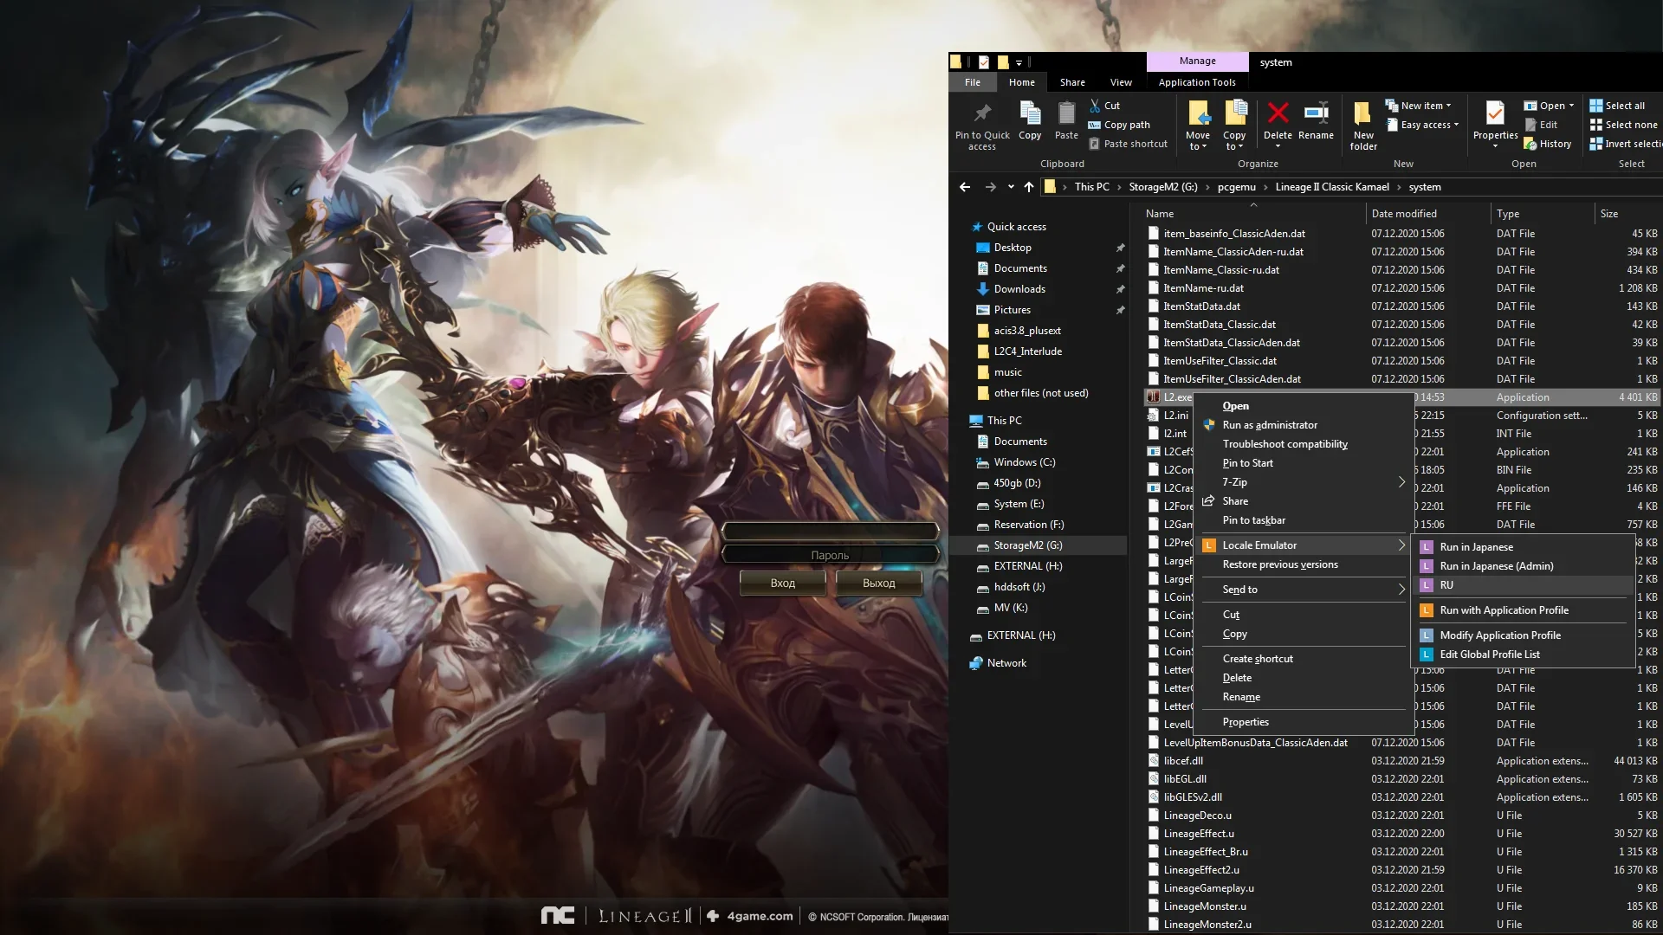The height and width of the screenshot is (935, 1663).
Task: Click the Выход exit button
Action: click(x=879, y=584)
